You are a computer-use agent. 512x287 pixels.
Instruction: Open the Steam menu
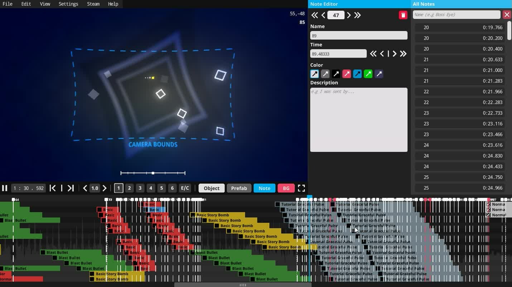point(93,4)
